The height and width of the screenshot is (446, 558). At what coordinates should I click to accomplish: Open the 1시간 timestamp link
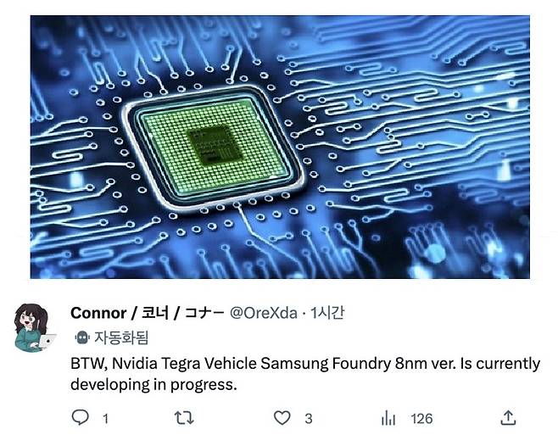[x=327, y=313]
